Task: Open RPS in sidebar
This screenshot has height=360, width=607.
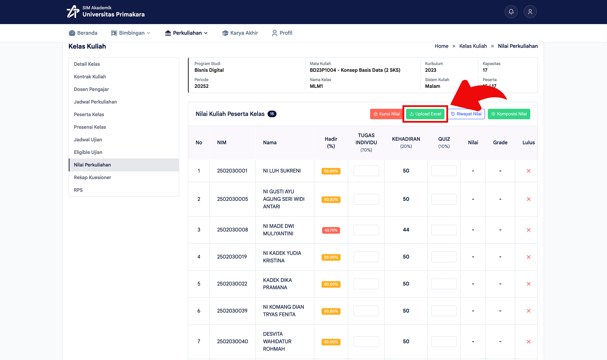Action: coord(124,190)
